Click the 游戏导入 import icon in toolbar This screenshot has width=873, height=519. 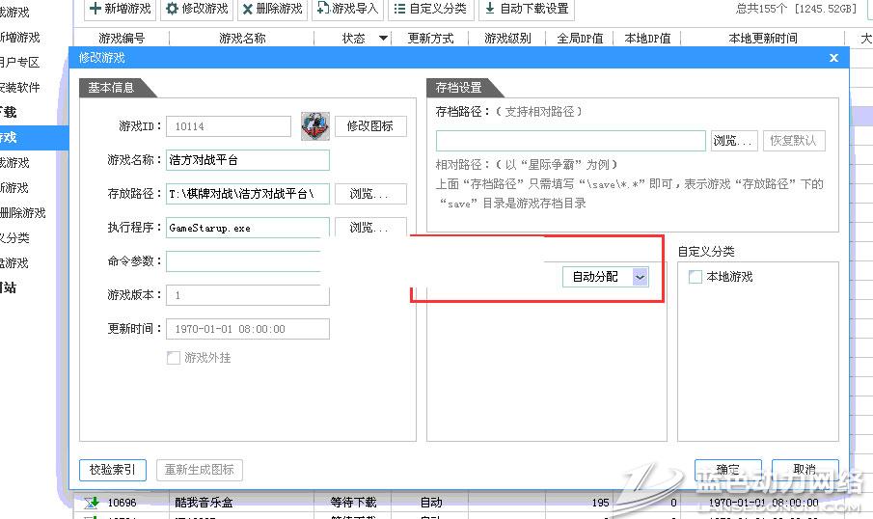(x=323, y=9)
